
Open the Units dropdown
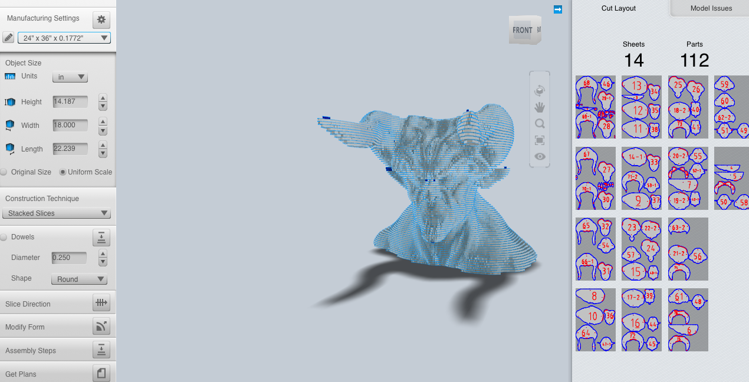[70, 76]
